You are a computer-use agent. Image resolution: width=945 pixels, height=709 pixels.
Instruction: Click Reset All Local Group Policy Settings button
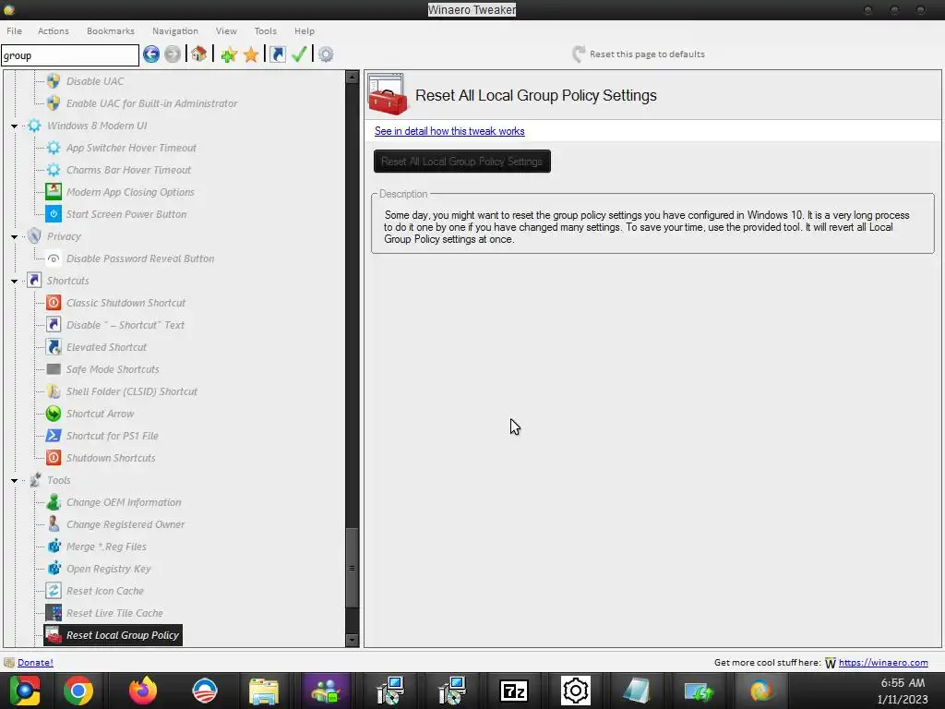click(x=462, y=161)
